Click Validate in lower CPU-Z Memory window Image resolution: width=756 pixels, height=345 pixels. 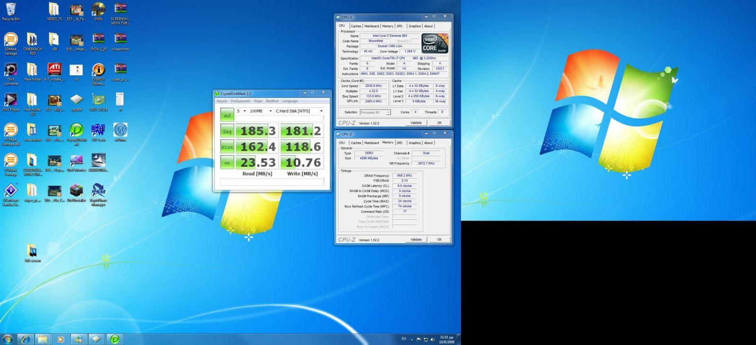(416, 239)
